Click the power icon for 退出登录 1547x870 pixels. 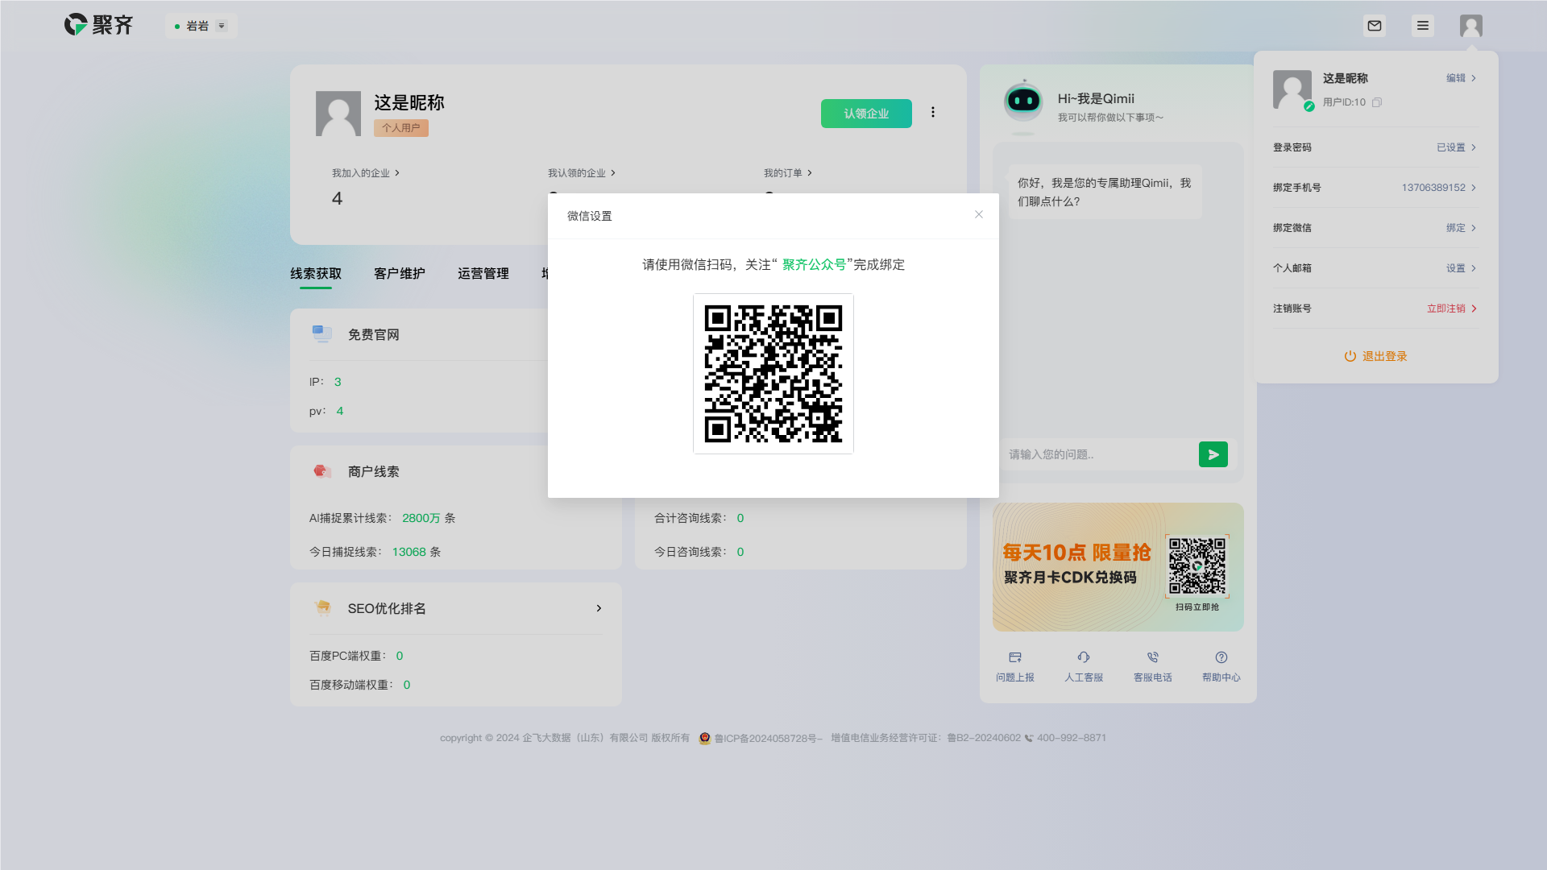(x=1350, y=356)
